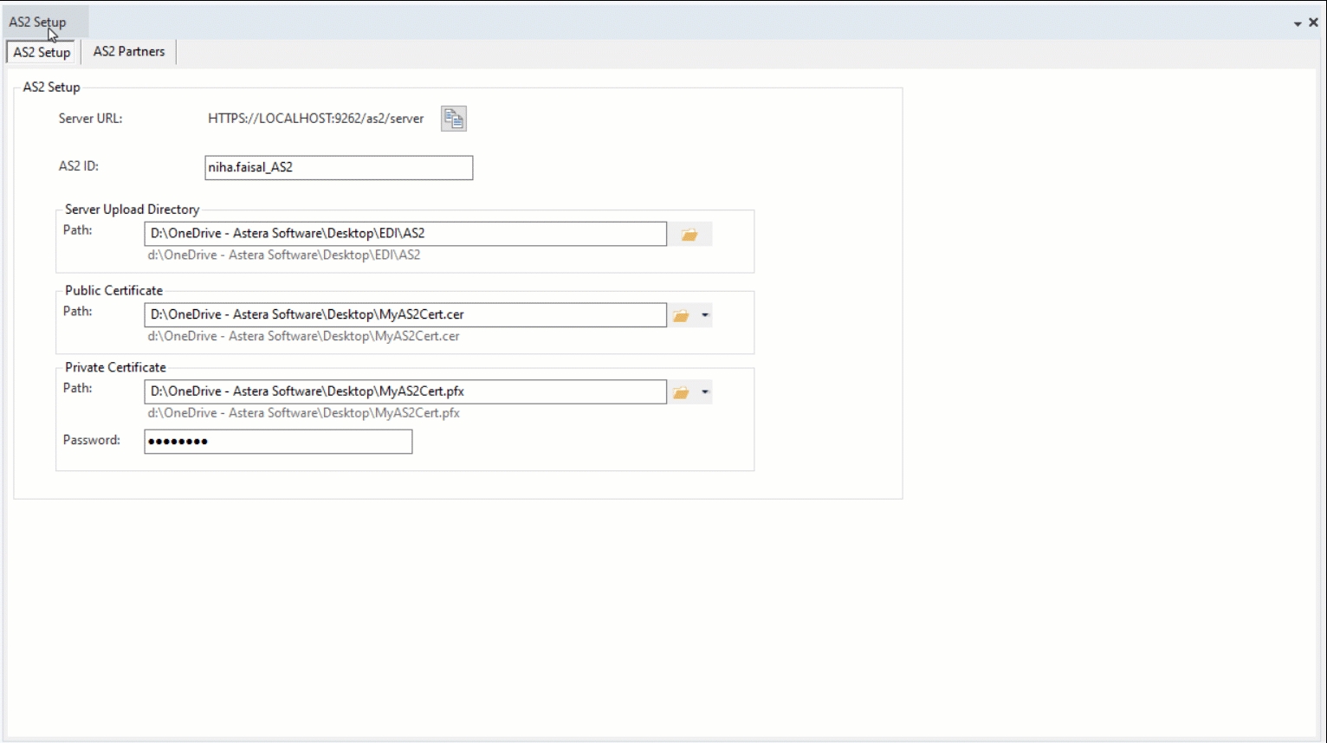The height and width of the screenshot is (743, 1327).
Task: Click the AS2 Setup group box heading
Action: click(x=52, y=87)
